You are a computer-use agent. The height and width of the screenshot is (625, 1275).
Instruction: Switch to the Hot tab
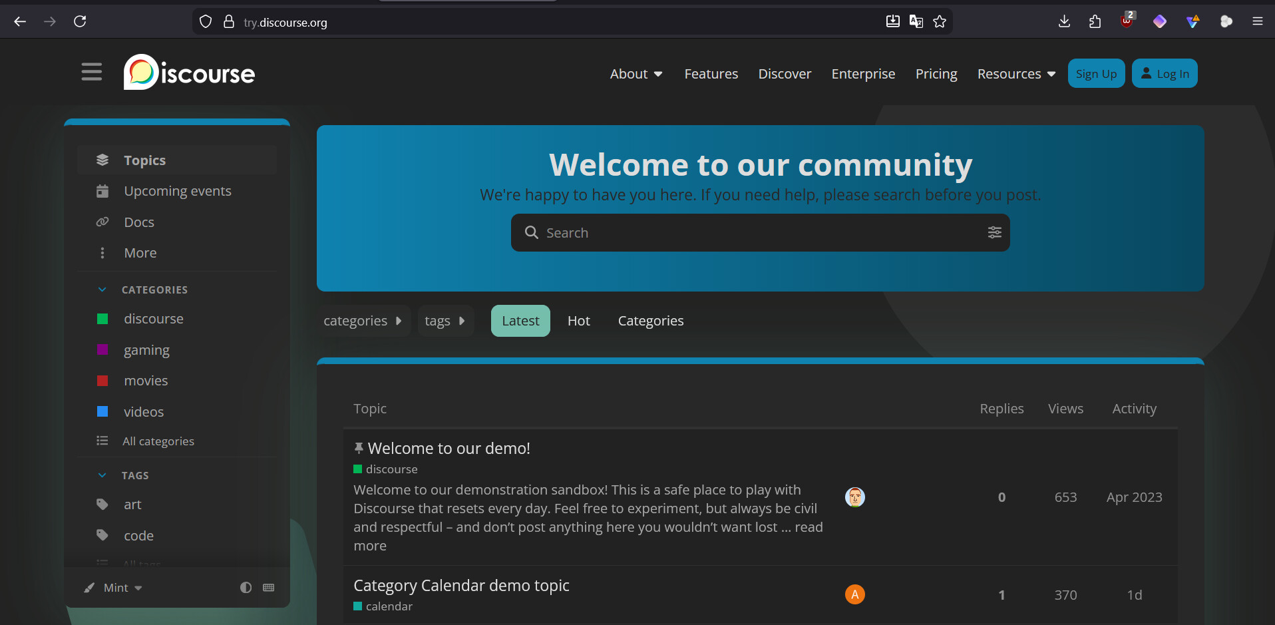tap(578, 321)
